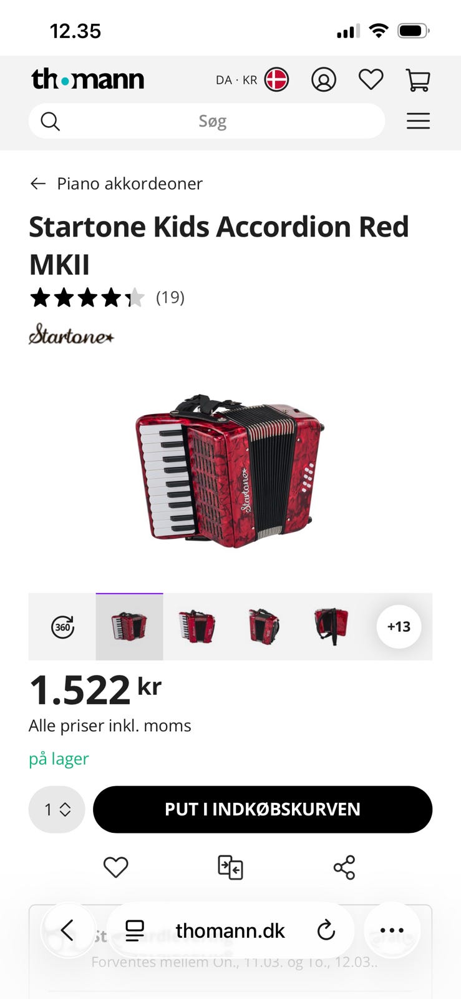Open the Startone brand logo link
Screen dimensions: 461x999
tap(71, 335)
